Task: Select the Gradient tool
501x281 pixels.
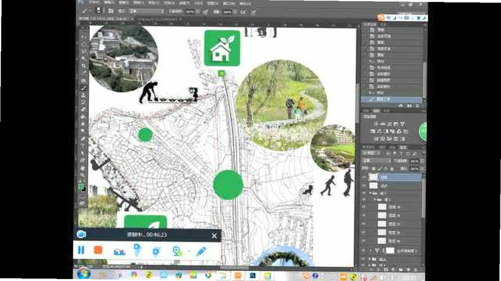Action: click(84, 117)
